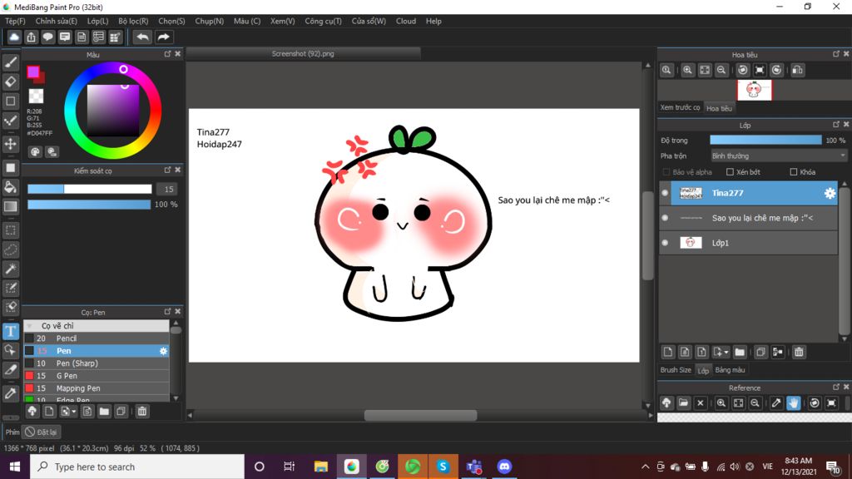This screenshot has width=852, height=479.
Task: Enable the Khóa lock checkbox
Action: click(793, 172)
